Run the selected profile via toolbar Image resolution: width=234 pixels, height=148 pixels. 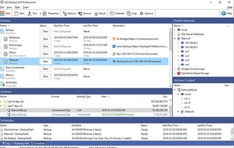click(33, 13)
